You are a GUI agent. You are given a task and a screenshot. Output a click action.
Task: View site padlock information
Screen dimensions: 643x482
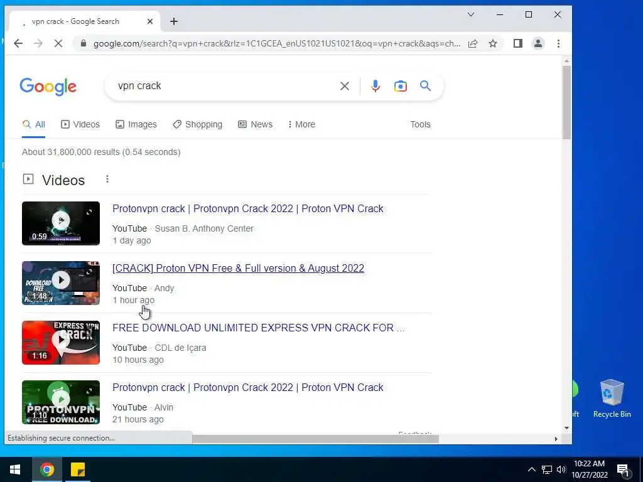pos(84,43)
